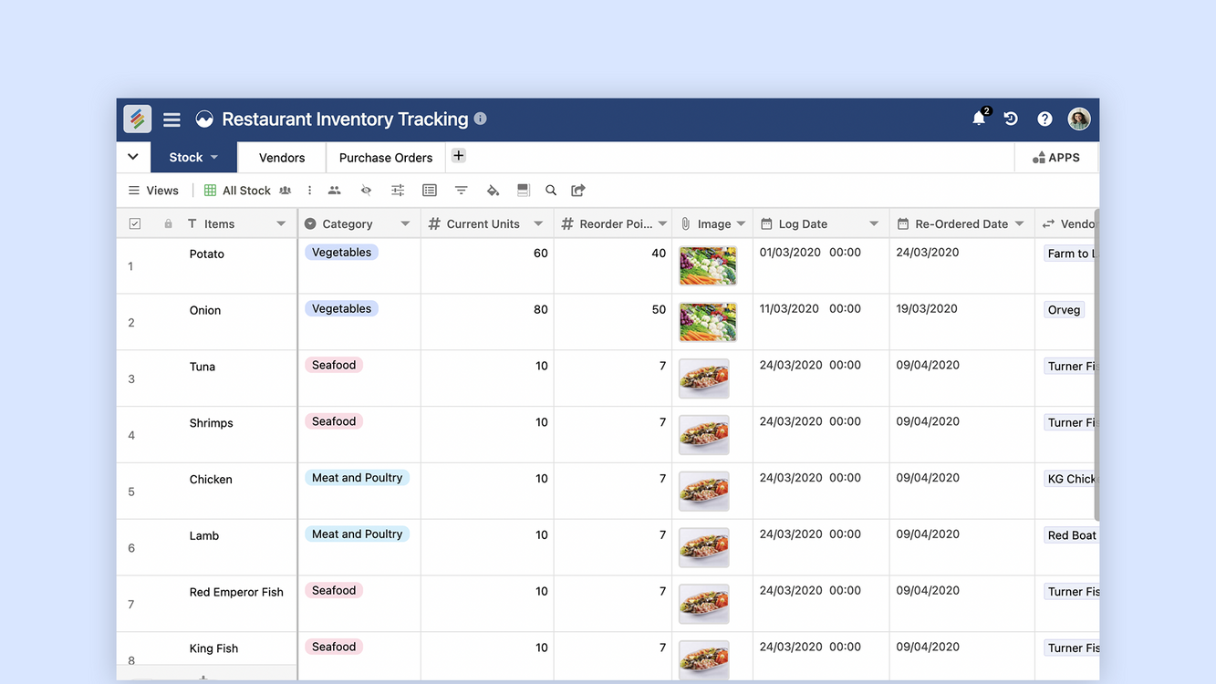Image resolution: width=1216 pixels, height=684 pixels.
Task: Open the hidden columns eye icon
Action: click(x=366, y=191)
